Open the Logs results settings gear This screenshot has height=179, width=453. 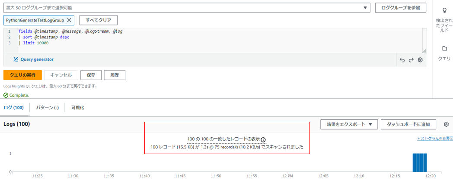coord(447,124)
